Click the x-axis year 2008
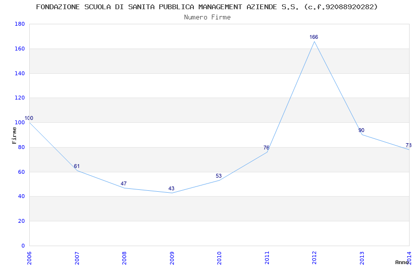Screen dimensions: 414x267 point(124,258)
